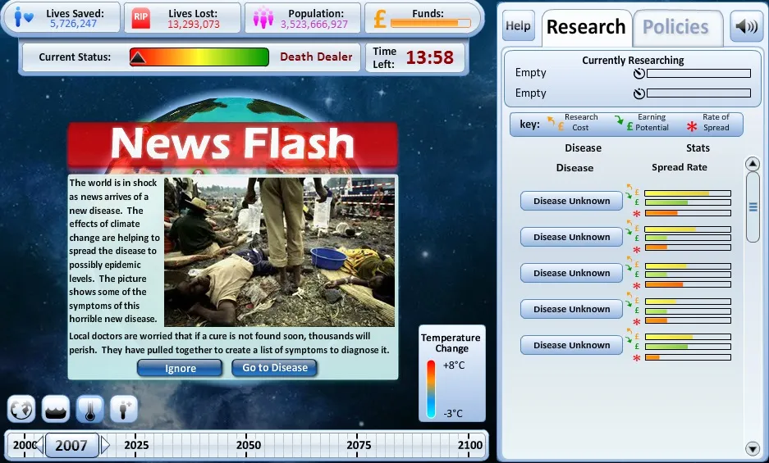Image resolution: width=769 pixels, height=463 pixels.
Task: Click the news flash disease photo
Action: pos(280,252)
